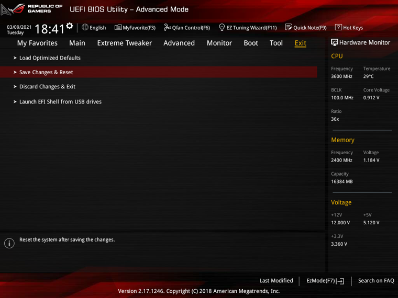This screenshot has width=398, height=298.
Task: Open Qfan Control(F6)
Action: coord(191,28)
